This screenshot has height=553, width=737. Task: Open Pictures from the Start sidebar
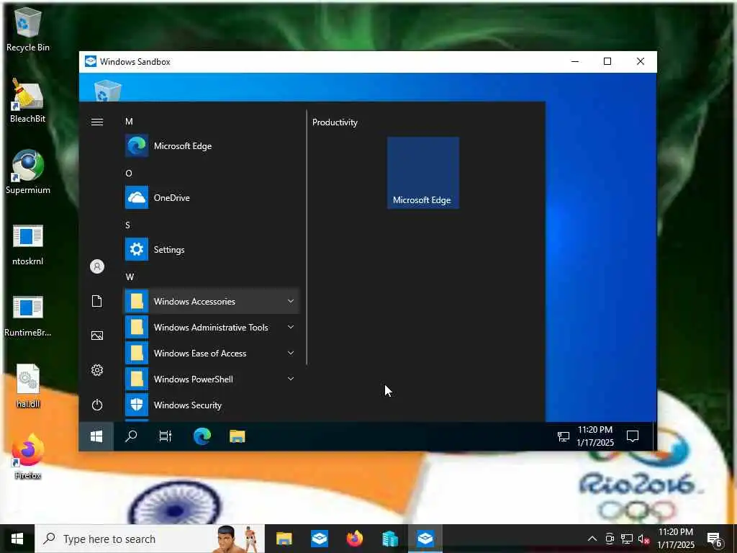tap(97, 336)
